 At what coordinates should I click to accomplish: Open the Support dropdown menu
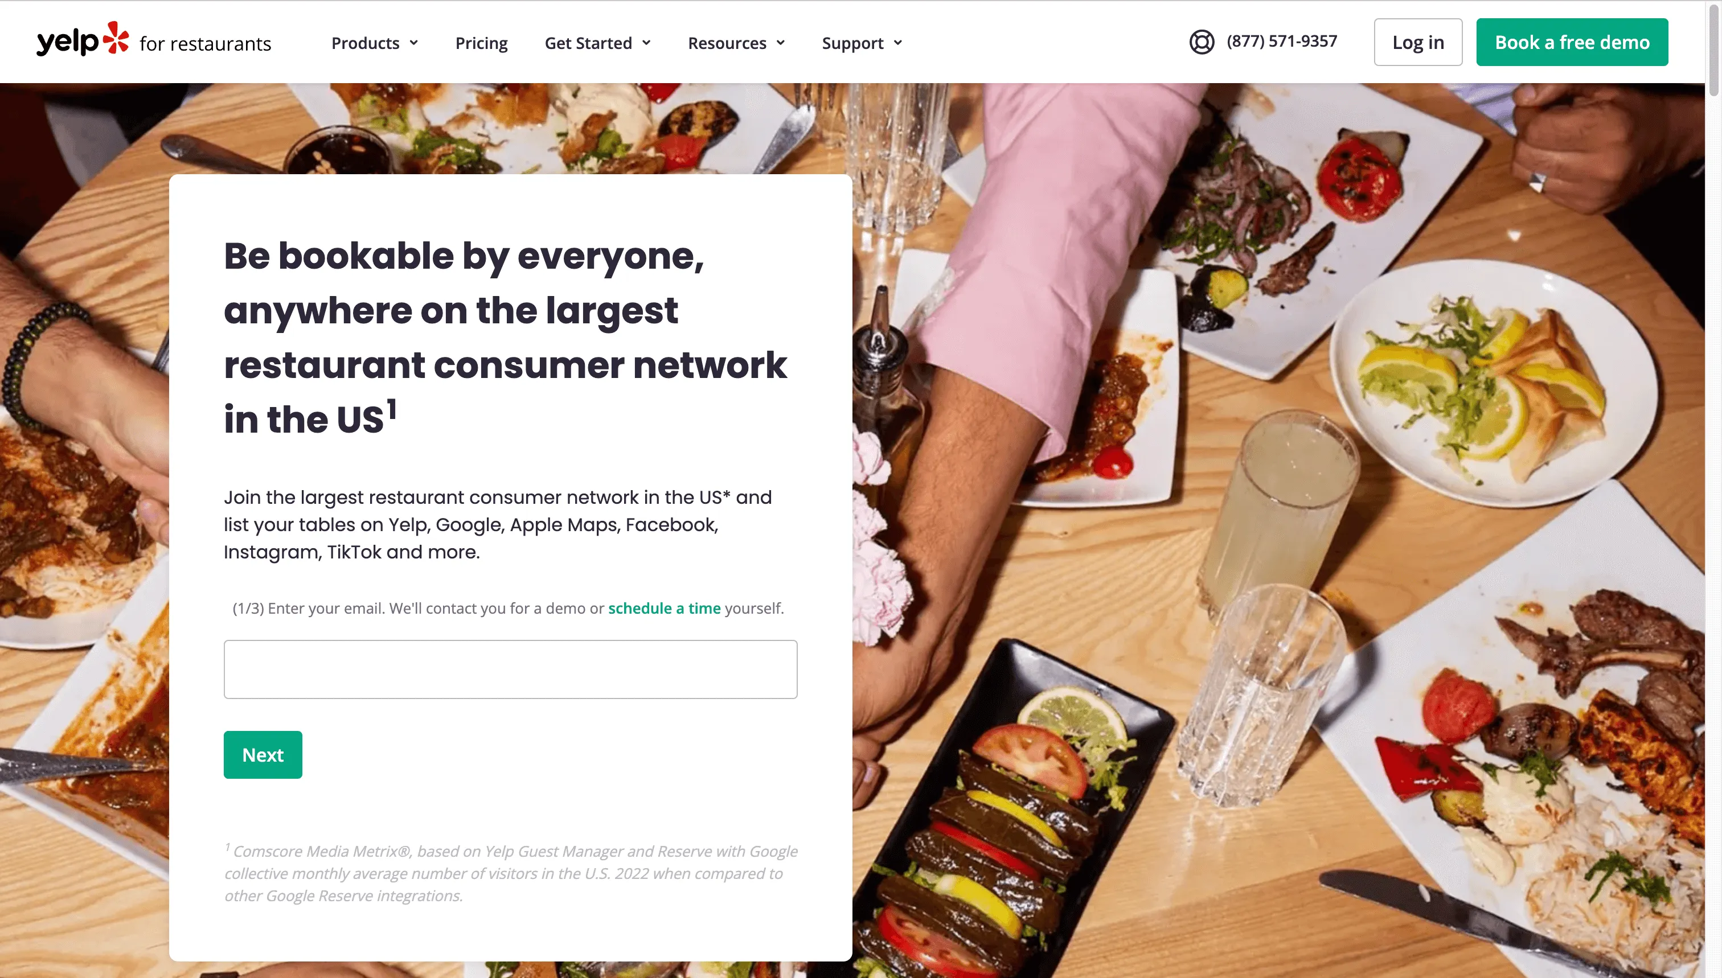click(x=862, y=43)
